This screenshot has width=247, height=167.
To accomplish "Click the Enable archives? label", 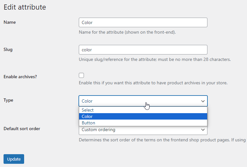I will (x=20, y=77).
